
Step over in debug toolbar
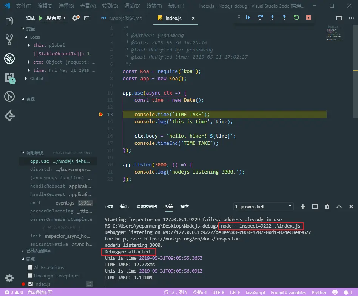[260, 17]
